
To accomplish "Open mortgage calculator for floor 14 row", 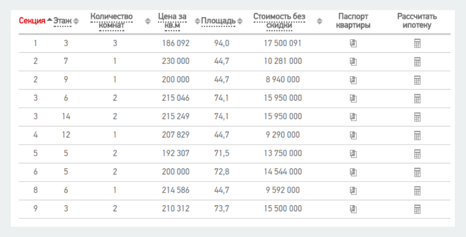I will coord(417,117).
